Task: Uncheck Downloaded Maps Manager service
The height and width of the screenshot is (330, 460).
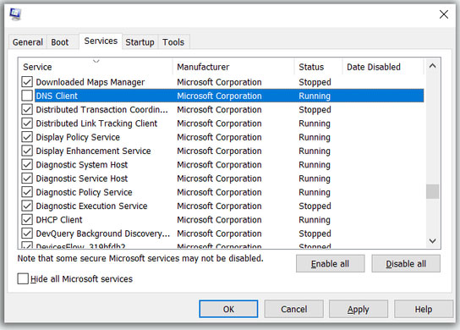Action: 27,82
